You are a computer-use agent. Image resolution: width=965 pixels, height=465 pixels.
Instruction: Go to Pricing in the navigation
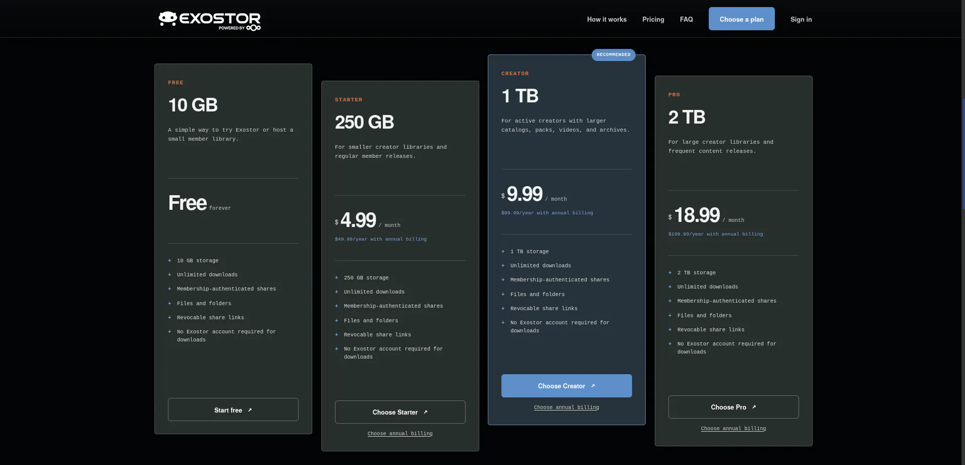point(653,19)
